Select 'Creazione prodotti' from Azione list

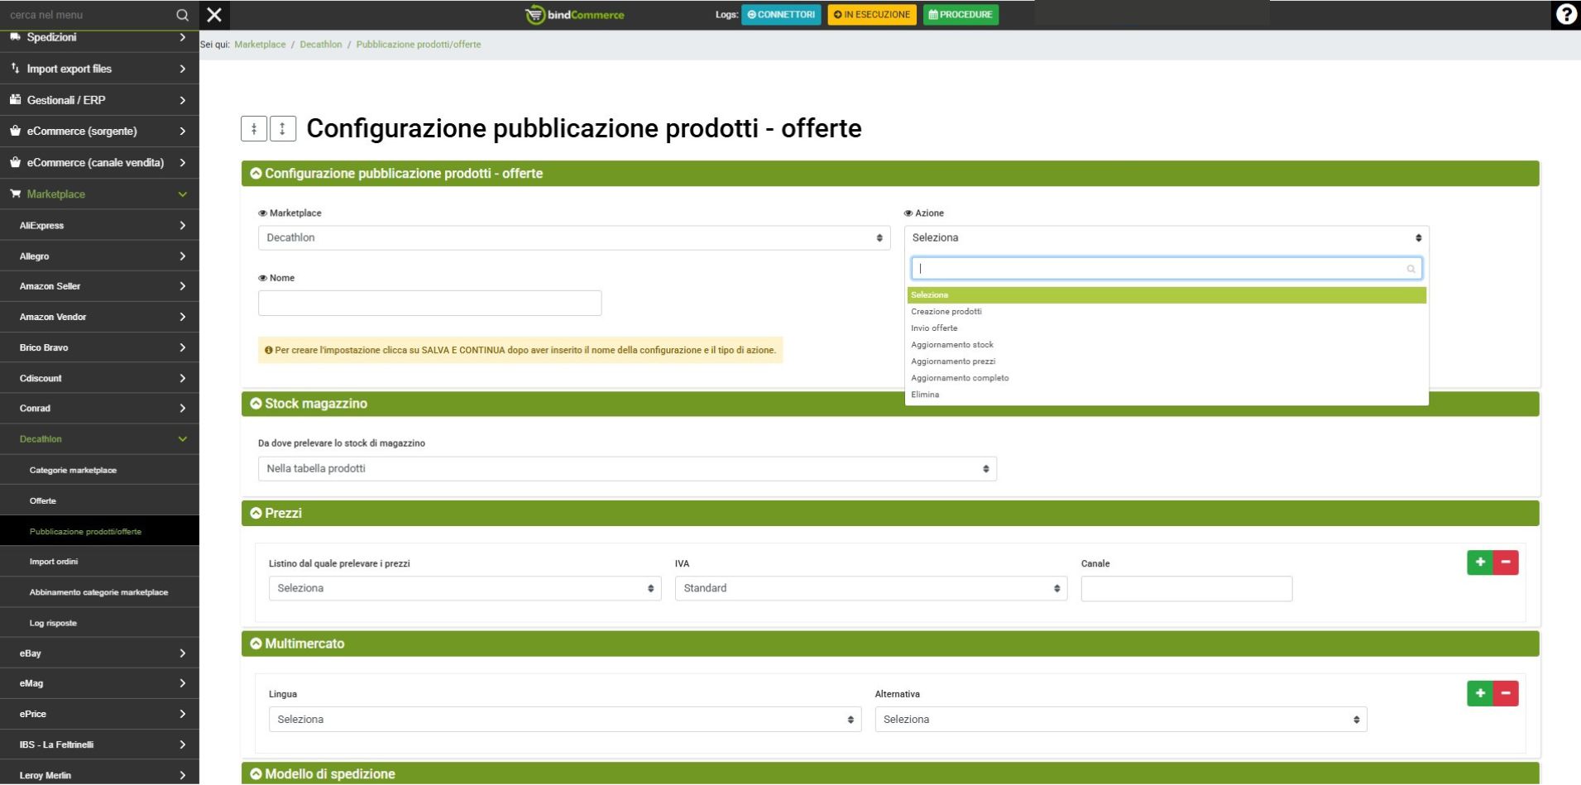click(946, 312)
